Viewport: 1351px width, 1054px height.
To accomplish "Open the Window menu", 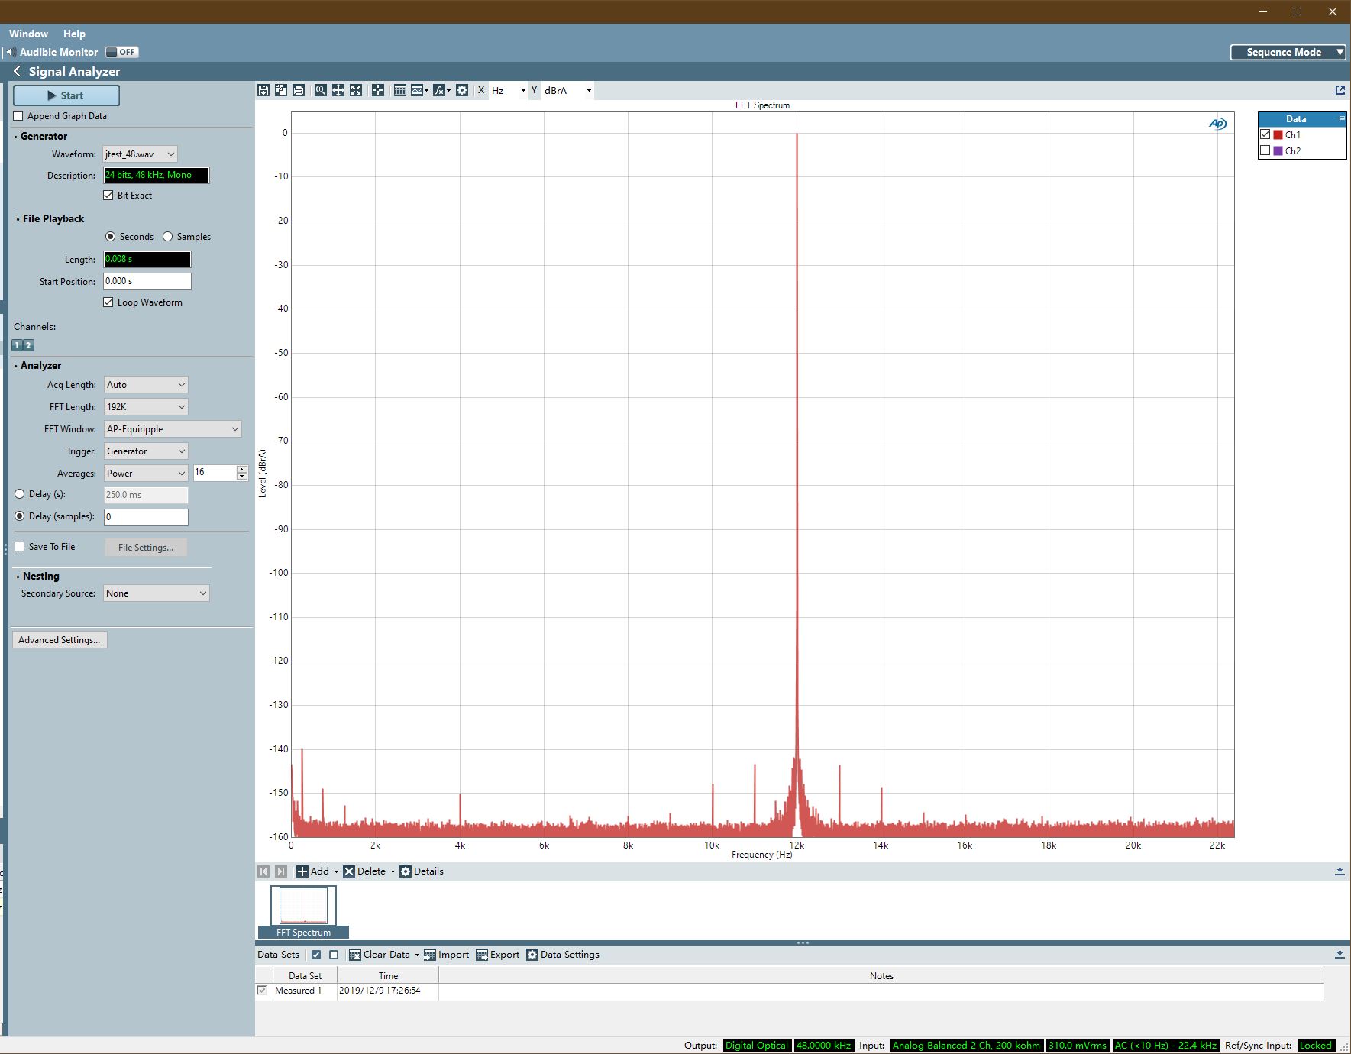I will pos(28,34).
